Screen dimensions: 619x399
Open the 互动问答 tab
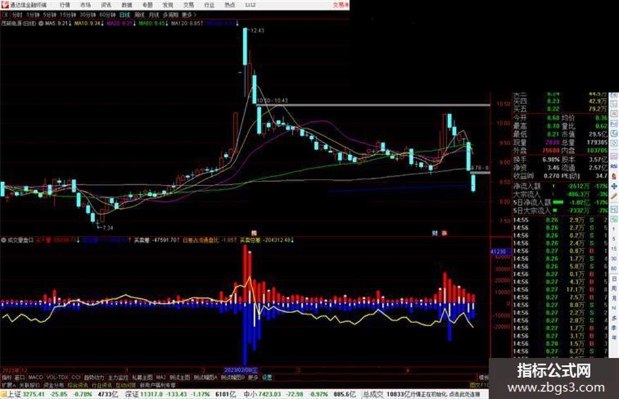click(x=126, y=385)
